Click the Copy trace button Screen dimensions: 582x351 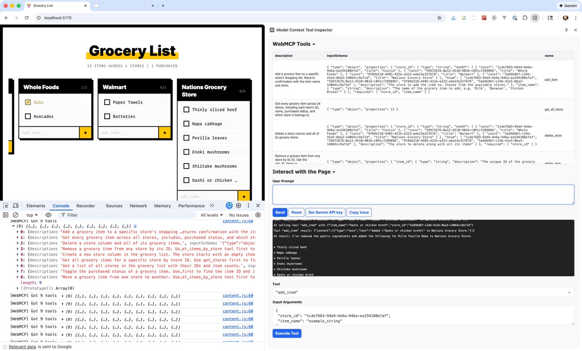pos(359,212)
